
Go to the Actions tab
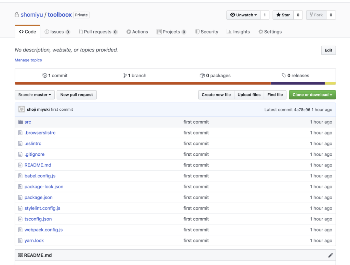(137, 32)
